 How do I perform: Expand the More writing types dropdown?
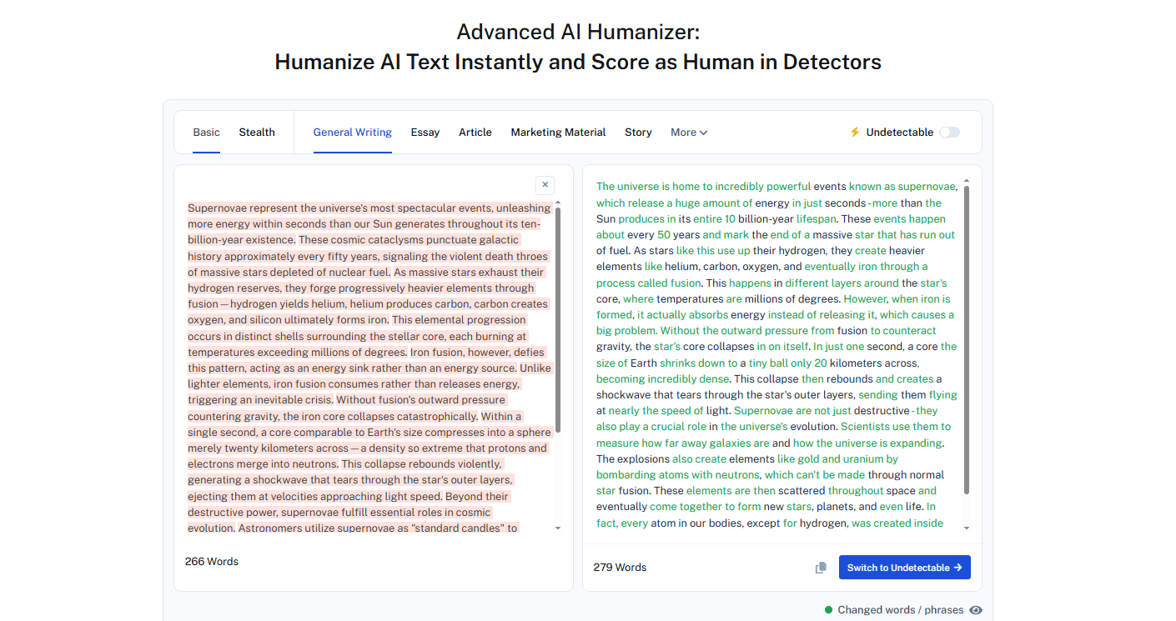689,133
